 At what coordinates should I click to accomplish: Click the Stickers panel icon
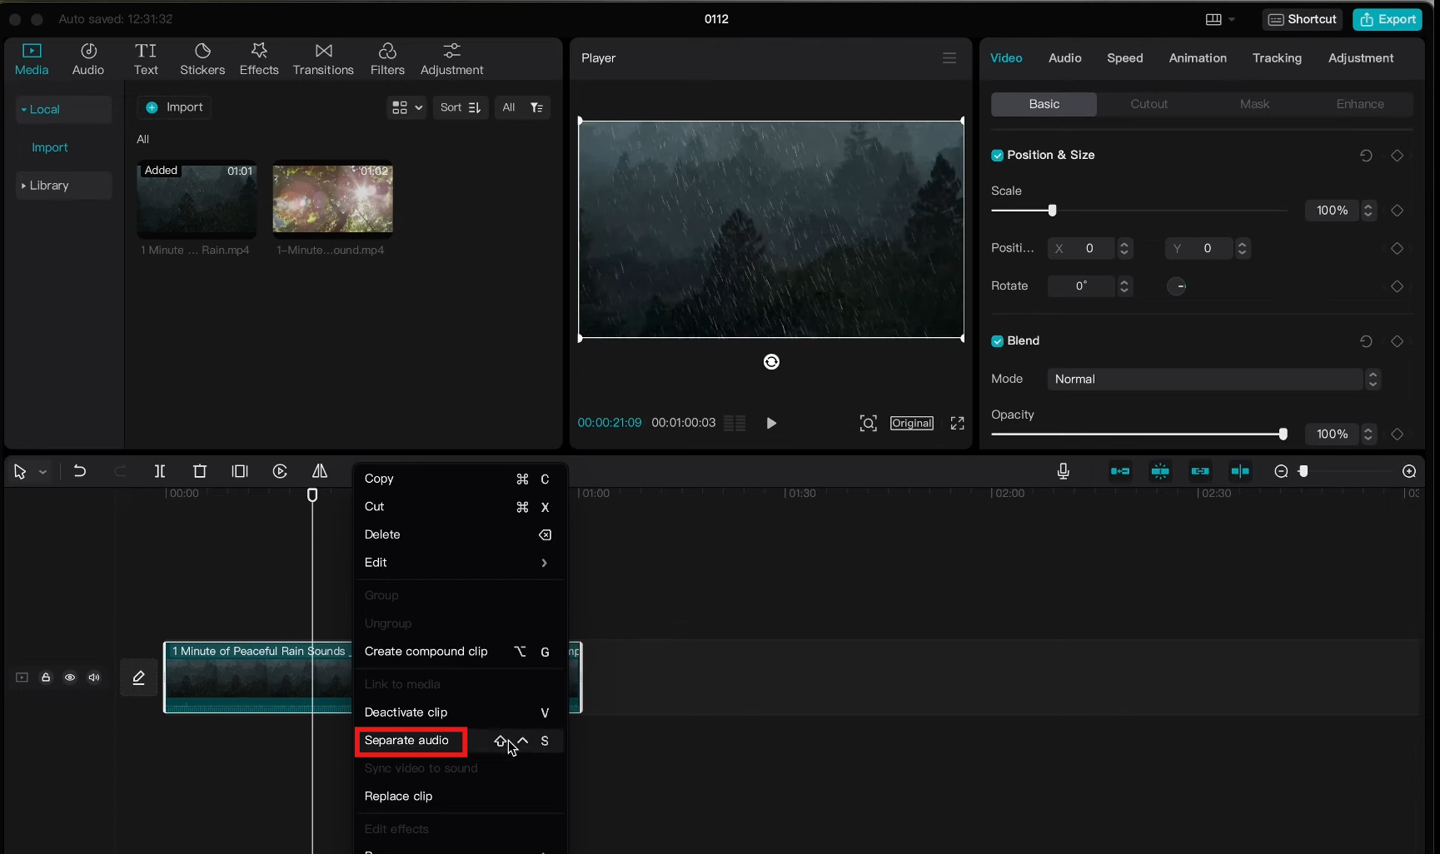point(202,58)
